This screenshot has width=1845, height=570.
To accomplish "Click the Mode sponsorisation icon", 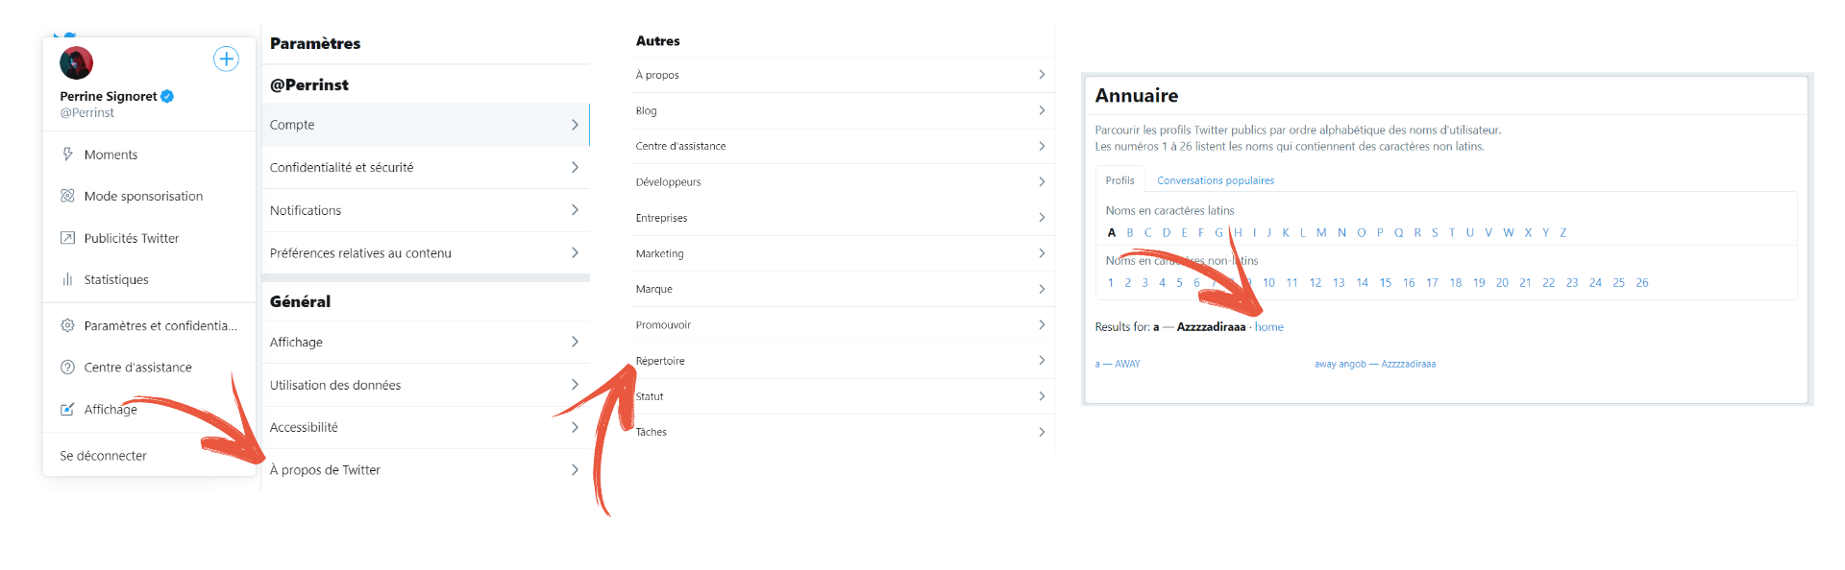I will (67, 196).
